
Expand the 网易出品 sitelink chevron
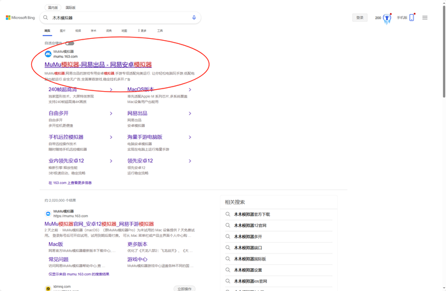point(190,113)
